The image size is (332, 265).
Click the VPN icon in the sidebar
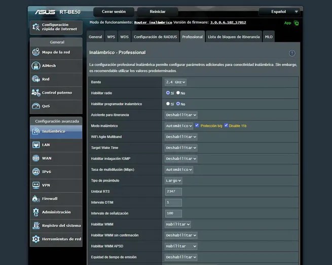pos(36,185)
